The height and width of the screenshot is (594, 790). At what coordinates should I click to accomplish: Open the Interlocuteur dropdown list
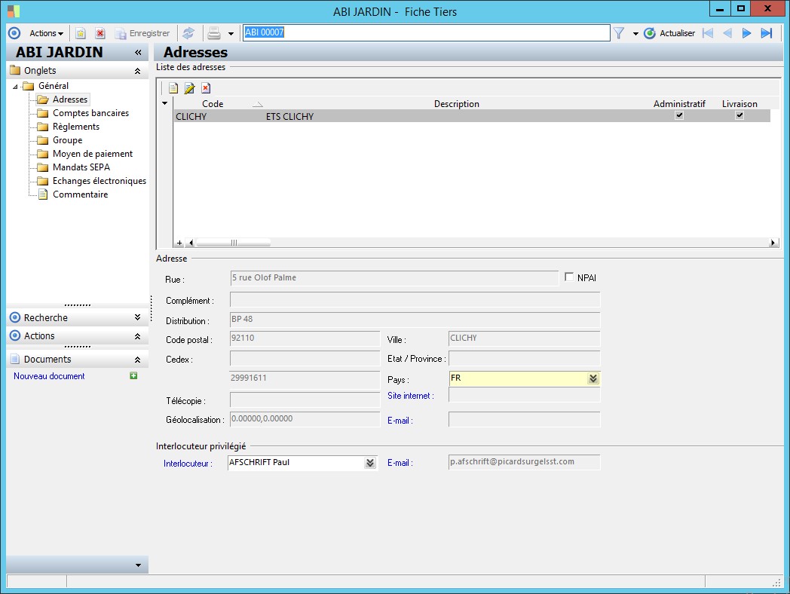pos(369,463)
